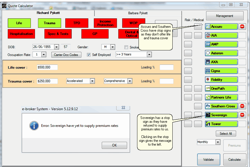Select the Sovereign insurer button
The image size is (250, 167).
click(221, 115)
